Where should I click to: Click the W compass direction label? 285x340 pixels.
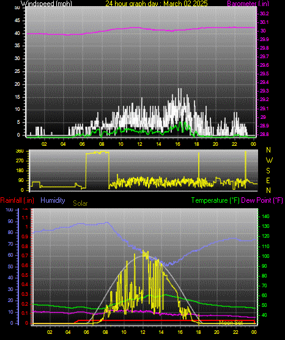pyautogui.click(x=269, y=161)
